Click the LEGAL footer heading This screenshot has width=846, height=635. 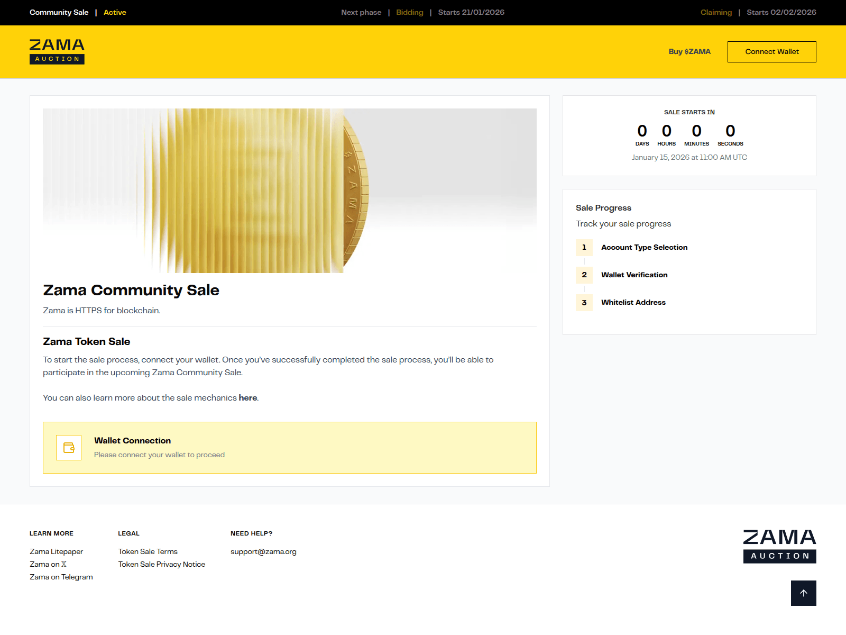pyautogui.click(x=128, y=533)
